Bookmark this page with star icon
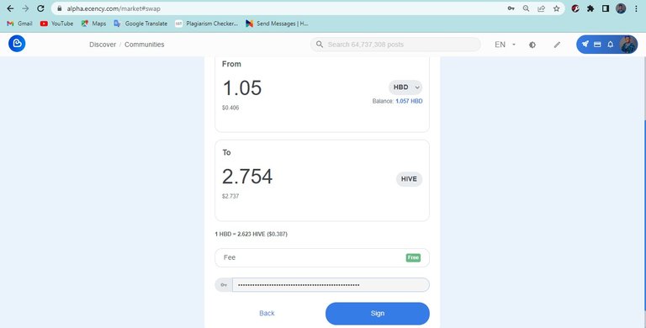 coord(557,8)
